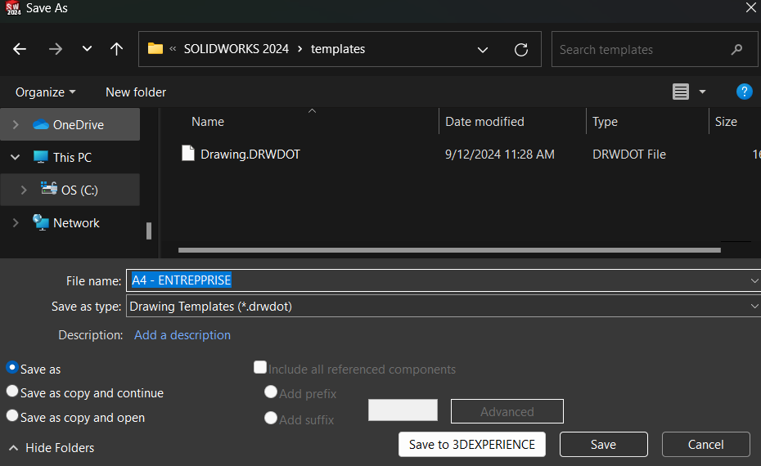Click the horizontal scrollbar in file list
The image size is (761, 466).
[448, 250]
